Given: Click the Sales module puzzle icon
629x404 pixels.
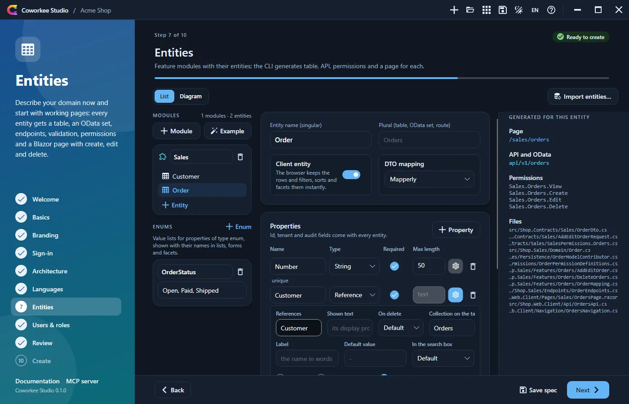Looking at the screenshot, I should (163, 157).
